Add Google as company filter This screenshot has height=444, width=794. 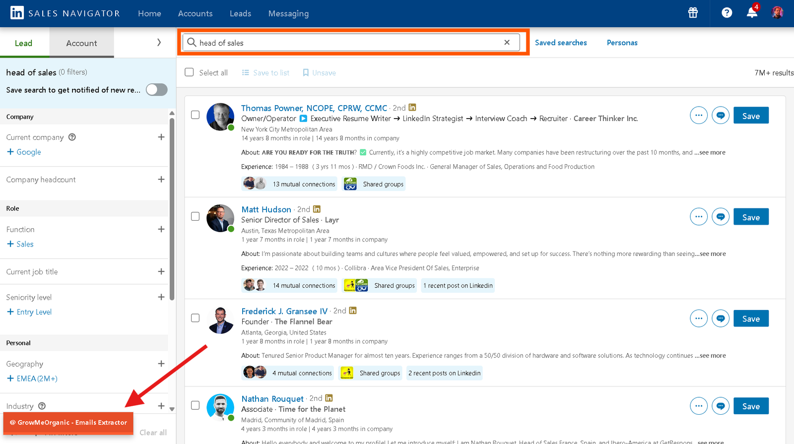coord(24,152)
